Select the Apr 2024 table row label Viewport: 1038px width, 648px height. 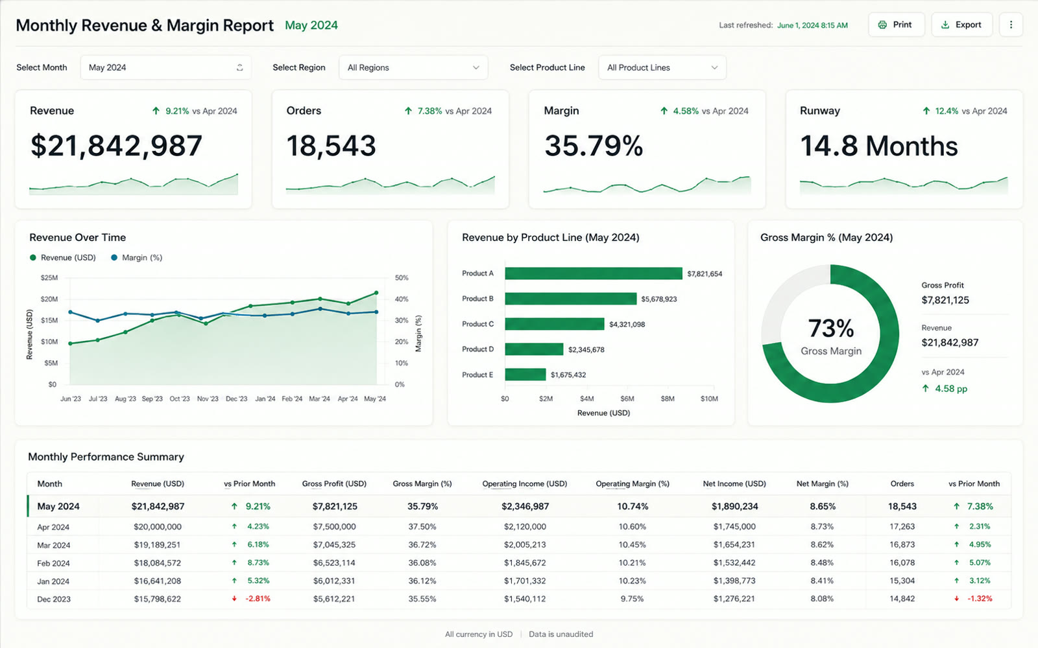click(53, 527)
